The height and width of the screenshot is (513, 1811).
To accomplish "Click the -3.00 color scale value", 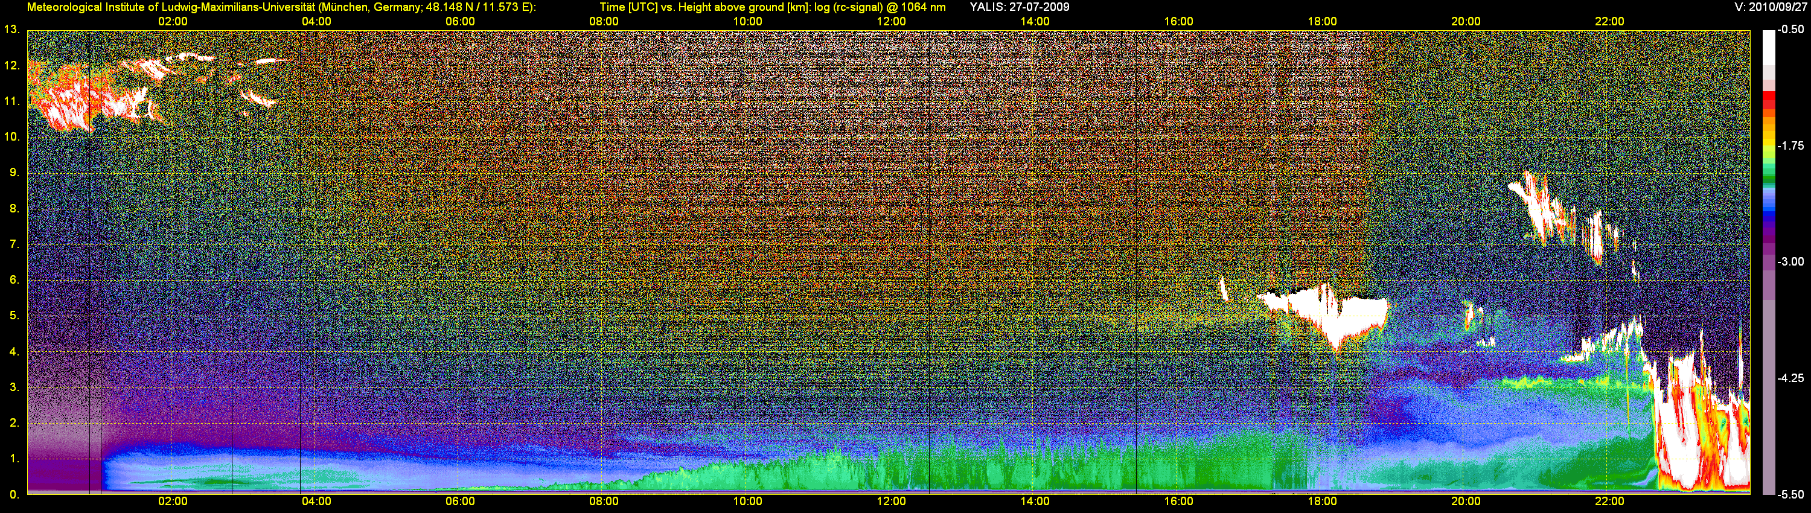I will pos(1790,261).
